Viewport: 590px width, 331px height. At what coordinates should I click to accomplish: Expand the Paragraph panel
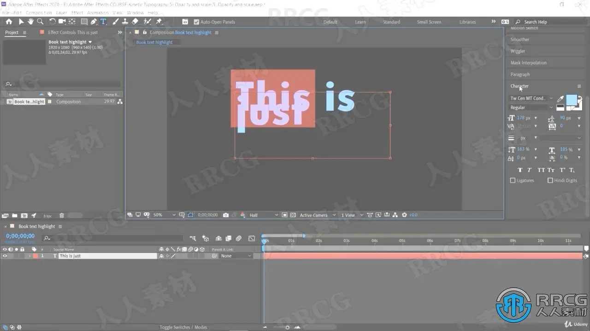pyautogui.click(x=520, y=74)
